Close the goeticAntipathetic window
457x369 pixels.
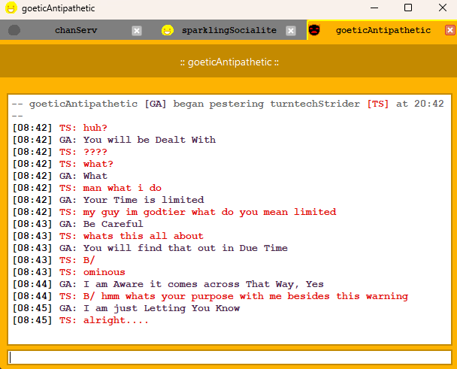pyautogui.click(x=443, y=8)
